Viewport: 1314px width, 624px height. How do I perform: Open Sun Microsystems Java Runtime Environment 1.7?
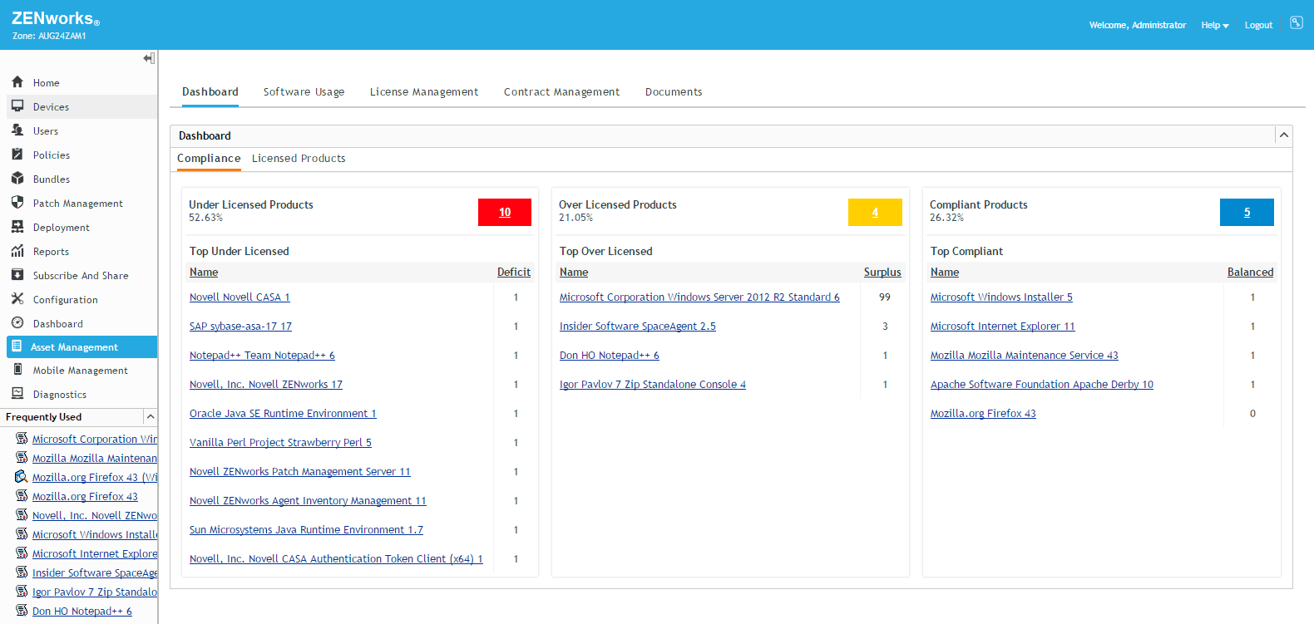(306, 529)
